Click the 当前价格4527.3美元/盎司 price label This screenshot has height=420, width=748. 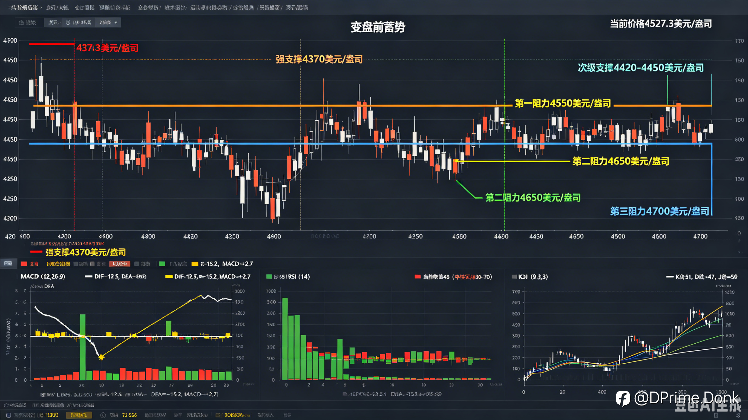661,24
